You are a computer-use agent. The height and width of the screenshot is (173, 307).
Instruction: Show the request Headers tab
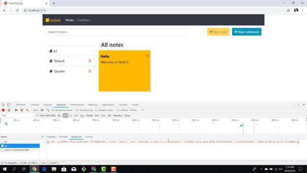(x=51, y=136)
